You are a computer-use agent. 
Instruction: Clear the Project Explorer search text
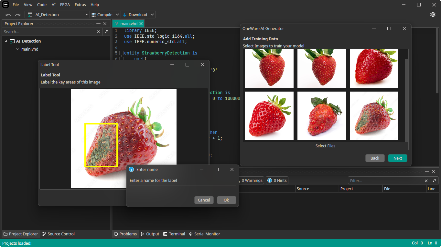coord(99,32)
